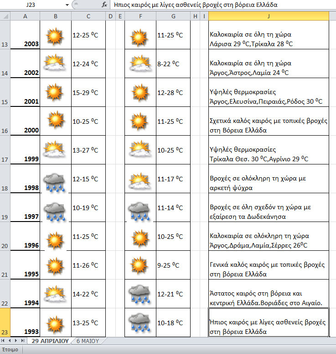Click the next sheet navigation arrow
The height and width of the screenshot is (354, 336).
click(x=16, y=341)
